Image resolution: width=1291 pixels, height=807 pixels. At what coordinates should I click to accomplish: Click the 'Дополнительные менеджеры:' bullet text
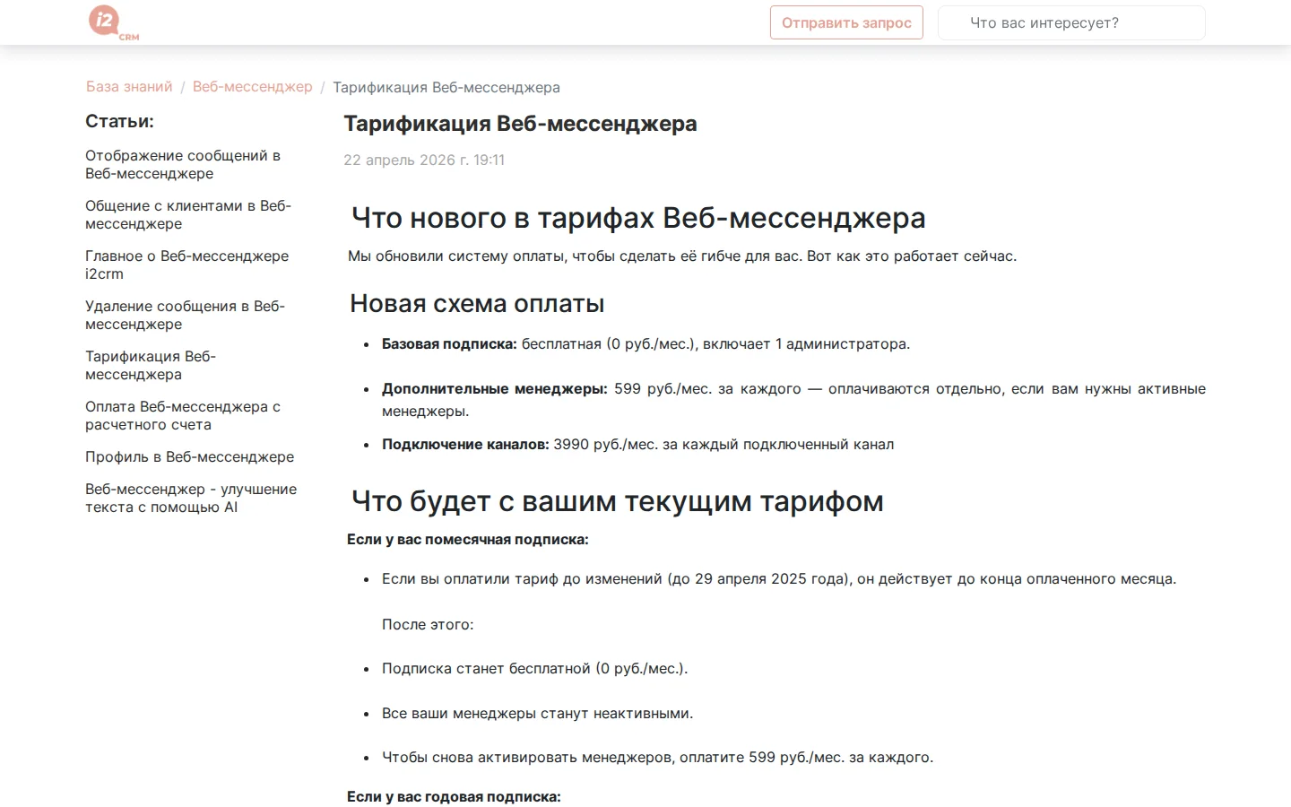(x=495, y=388)
